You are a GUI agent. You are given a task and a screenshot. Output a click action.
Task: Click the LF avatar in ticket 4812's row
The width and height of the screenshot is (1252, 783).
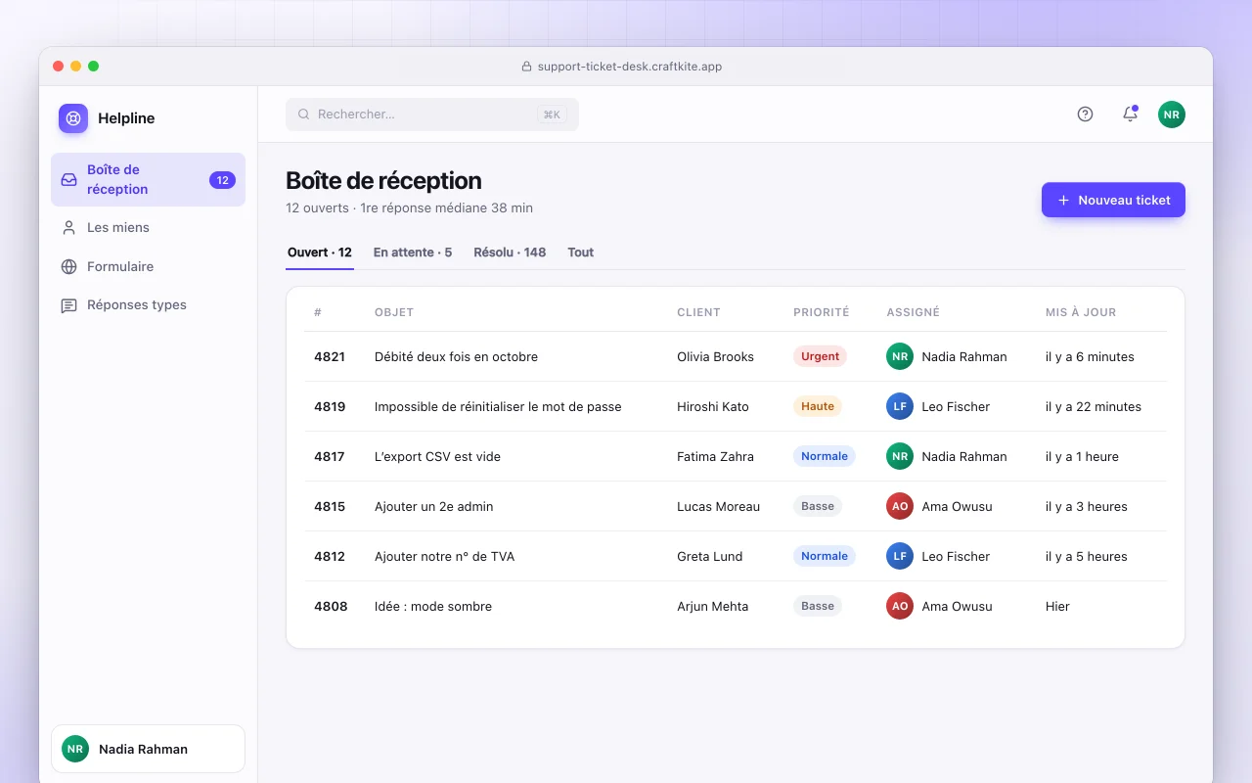[x=900, y=556]
